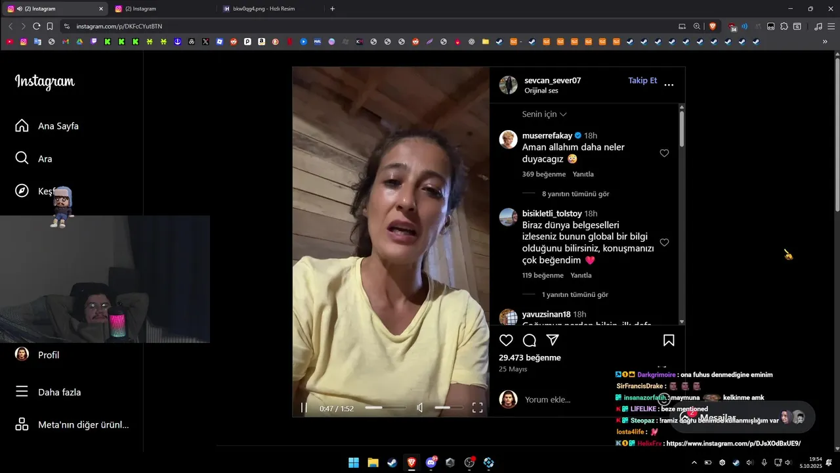Image resolution: width=840 pixels, height=473 pixels.
Task: Share the post with paper plane icon
Action: tap(553, 340)
